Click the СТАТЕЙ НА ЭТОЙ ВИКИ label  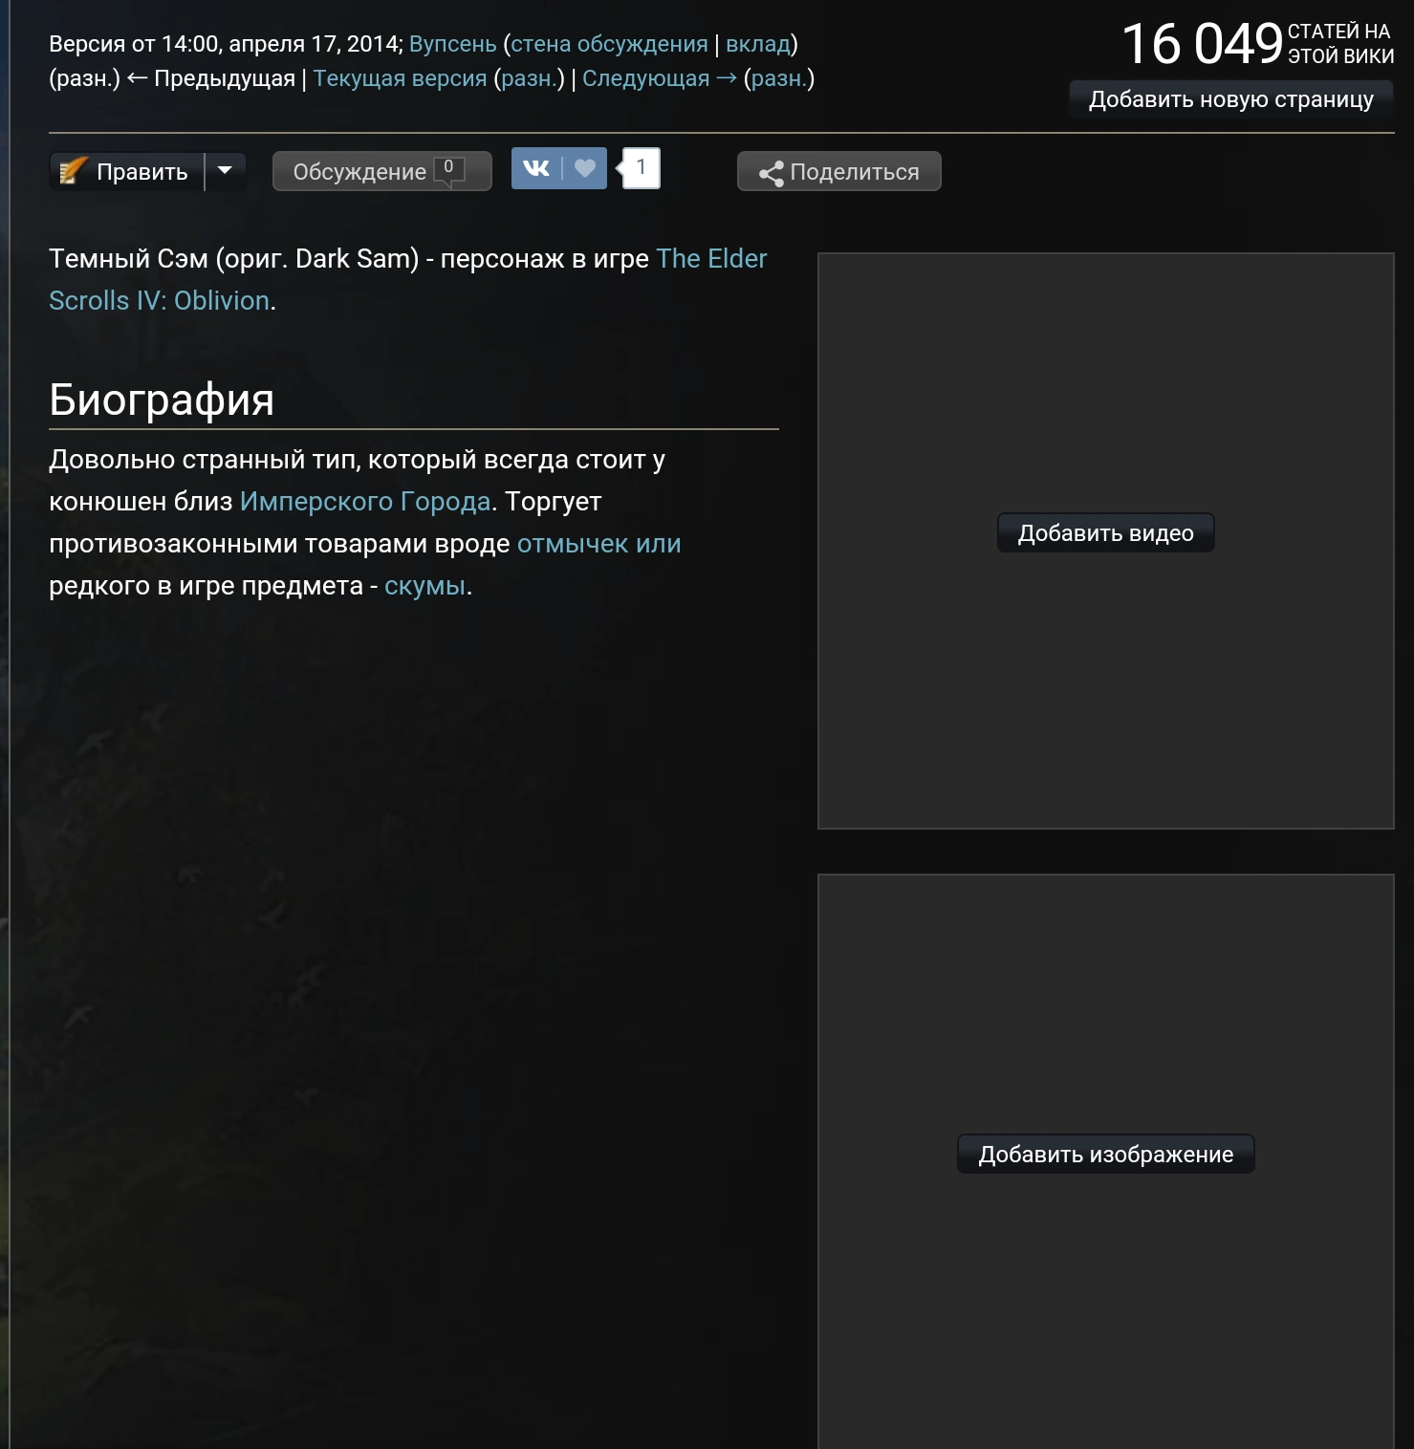1340,44
